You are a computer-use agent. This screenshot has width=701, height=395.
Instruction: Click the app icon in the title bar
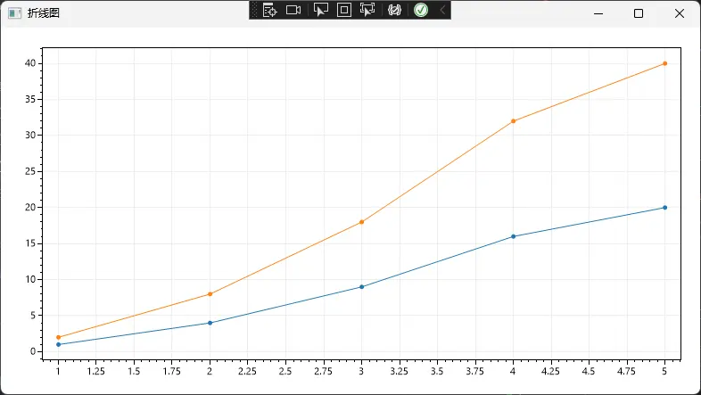(x=14, y=13)
